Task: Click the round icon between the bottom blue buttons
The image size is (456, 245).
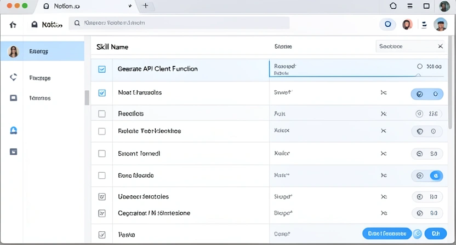Action: [418, 234]
